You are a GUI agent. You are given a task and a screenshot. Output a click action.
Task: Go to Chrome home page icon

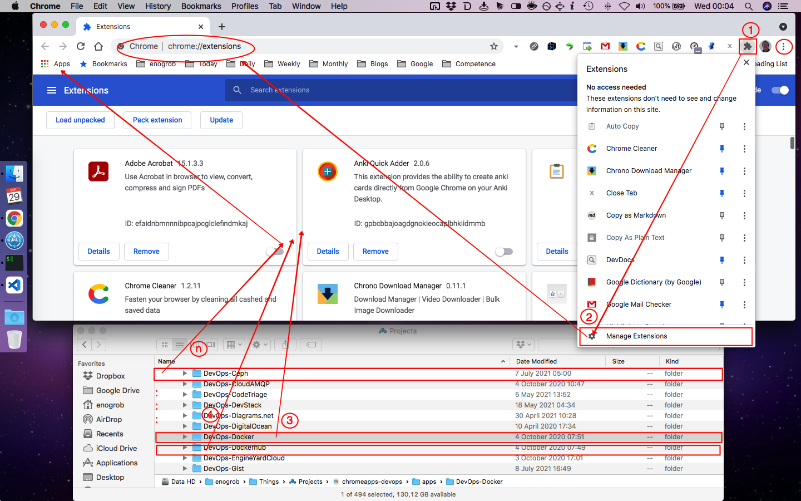coord(98,46)
